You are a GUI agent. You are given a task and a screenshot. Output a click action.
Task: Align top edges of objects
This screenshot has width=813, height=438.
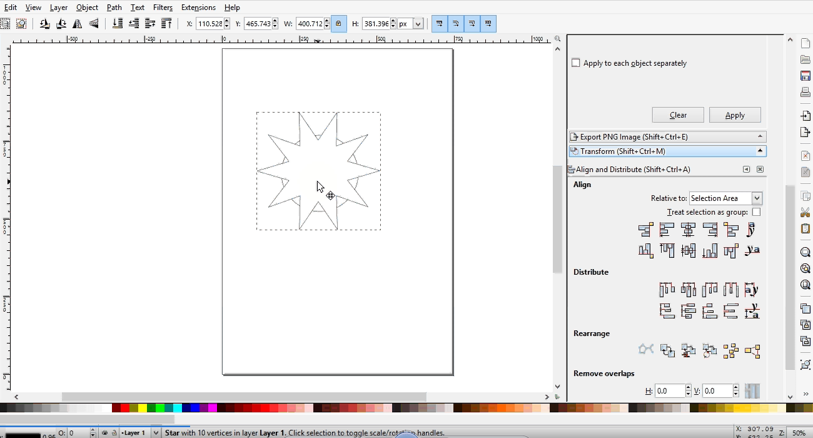667,250
